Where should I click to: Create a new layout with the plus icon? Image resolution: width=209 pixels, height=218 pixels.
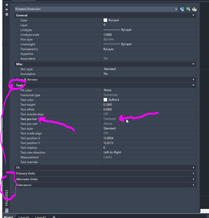click(54, 216)
